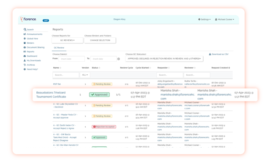Click the Binders icon in sidebar
Viewport: 267px width, 164px height.
[x=25, y=43]
